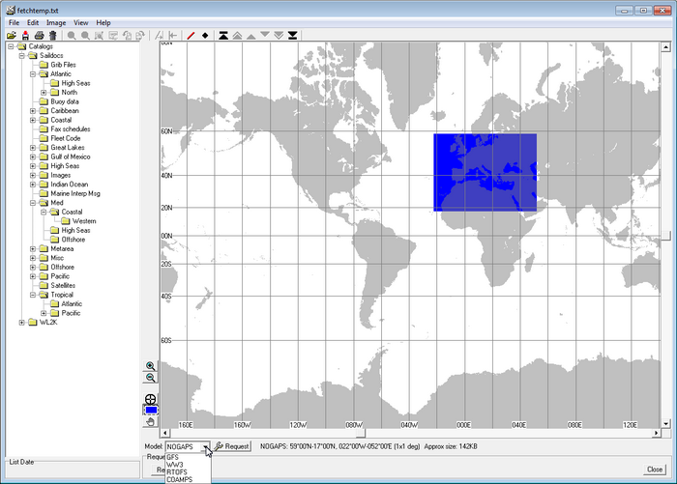
Task: Click the map zoom-out magnifier button
Action: (150, 378)
